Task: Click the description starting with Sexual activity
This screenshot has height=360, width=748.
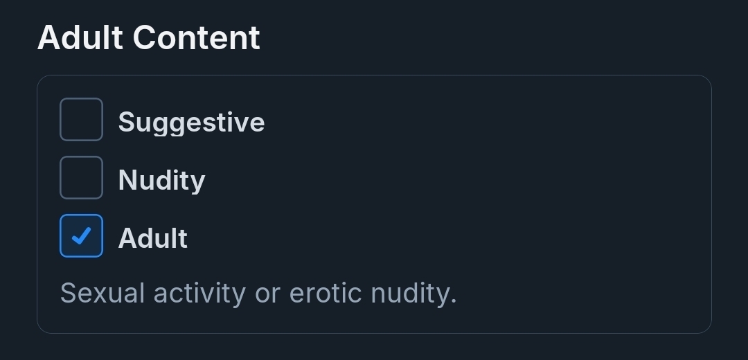Action: (258, 294)
